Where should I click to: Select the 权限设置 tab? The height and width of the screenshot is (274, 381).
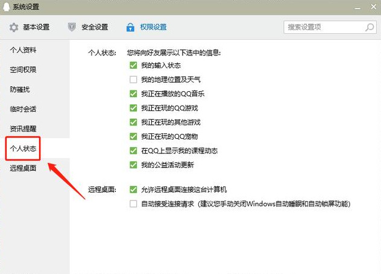pos(146,27)
